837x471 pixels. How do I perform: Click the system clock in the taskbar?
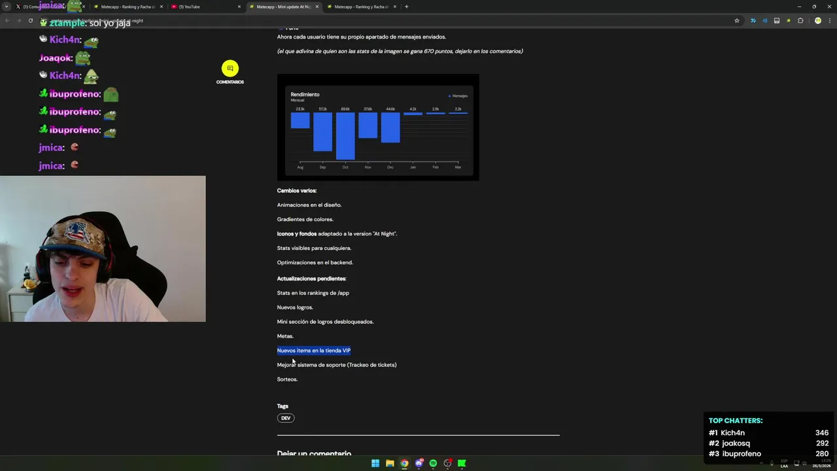(823, 463)
